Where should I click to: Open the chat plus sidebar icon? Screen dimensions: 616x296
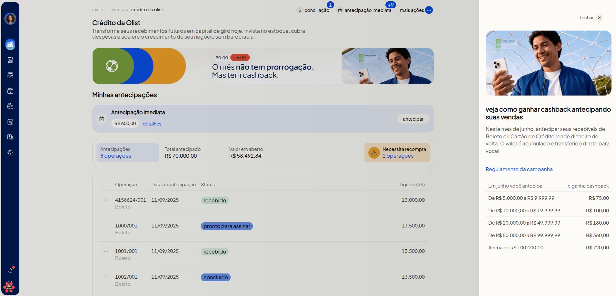click(x=10, y=137)
